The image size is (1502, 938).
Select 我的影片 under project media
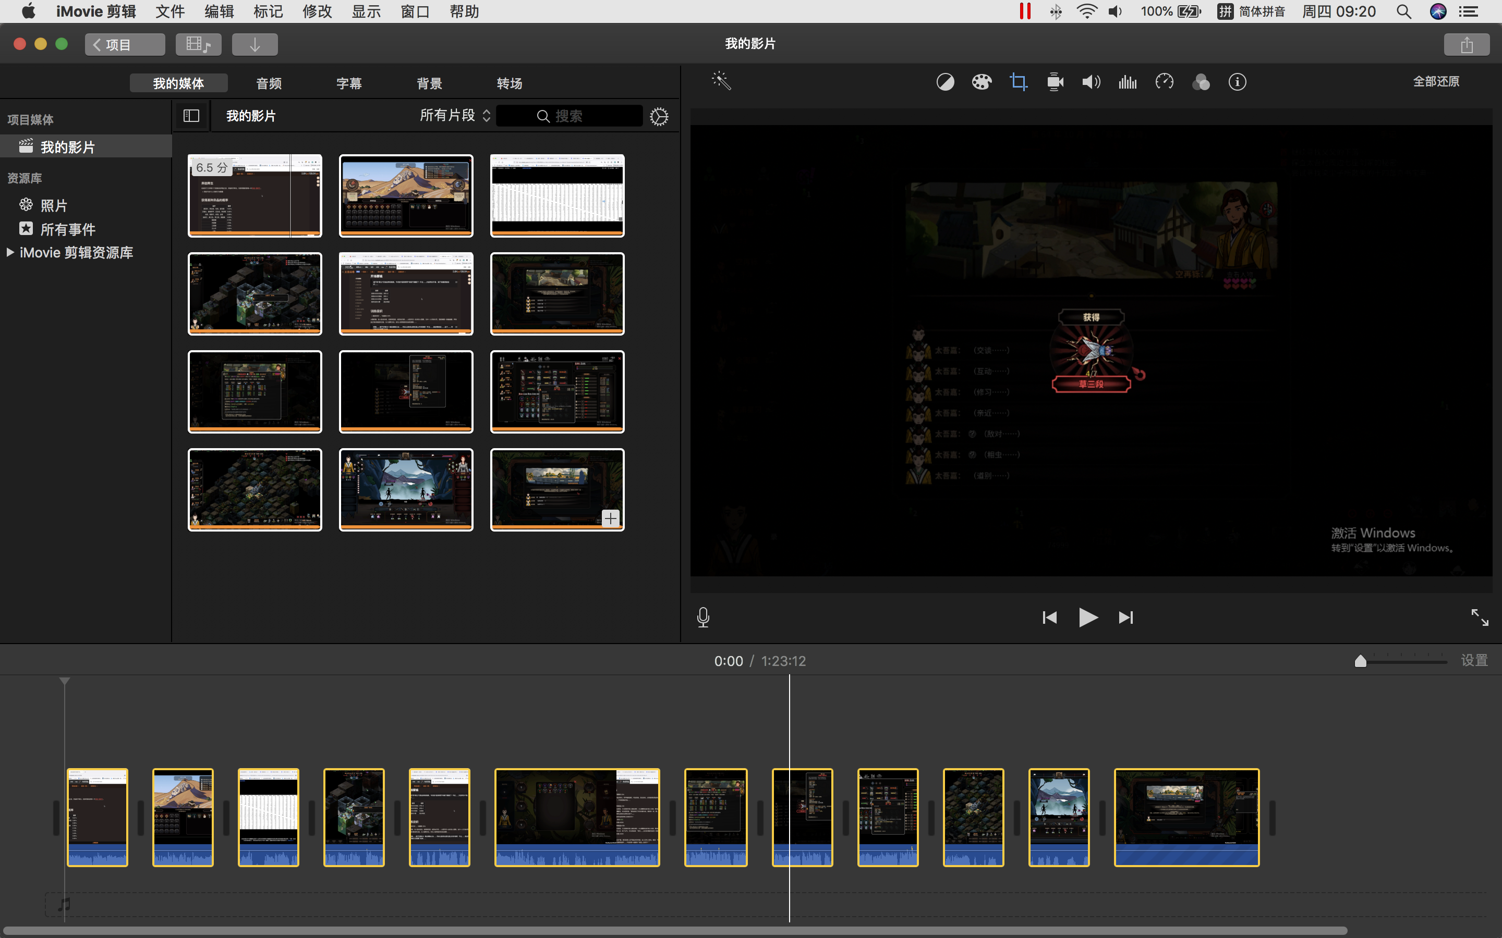tap(86, 146)
